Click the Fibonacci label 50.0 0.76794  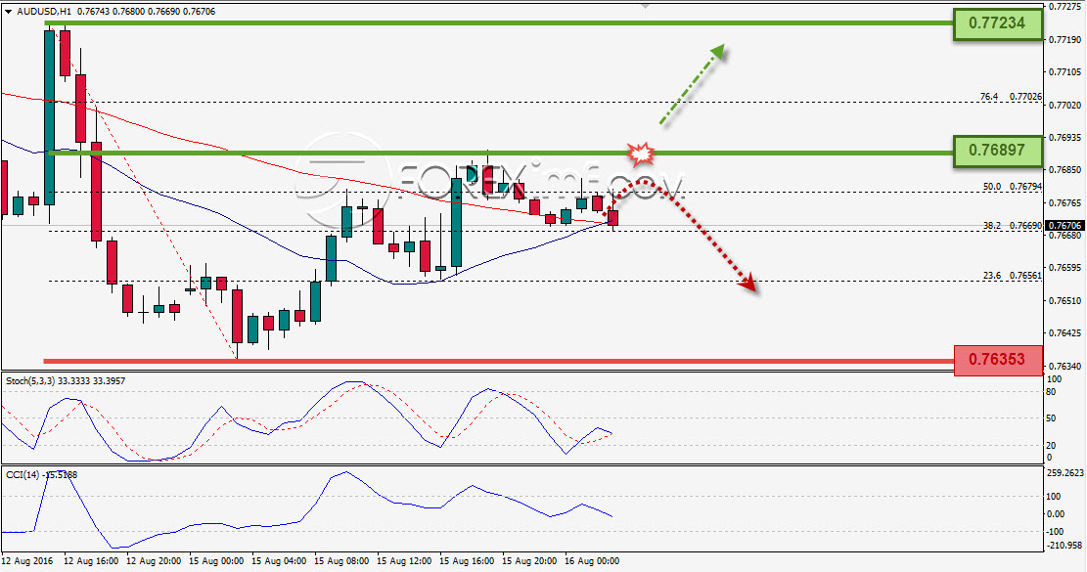tap(1012, 187)
